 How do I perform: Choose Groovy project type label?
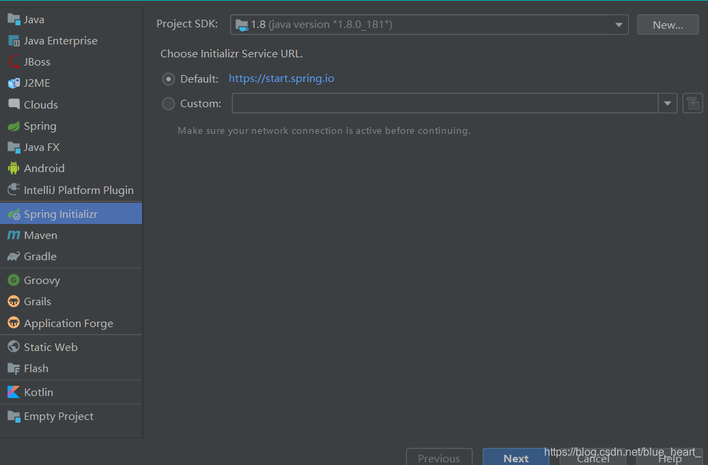[42, 281]
